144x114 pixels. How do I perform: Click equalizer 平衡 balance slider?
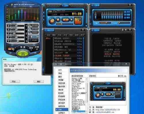pos(105,23)
